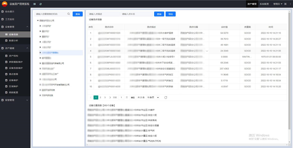Viewport: 293px width, 148px height.
Task: Click search magnifier icon in organization box
Action: click(x=69, y=14)
